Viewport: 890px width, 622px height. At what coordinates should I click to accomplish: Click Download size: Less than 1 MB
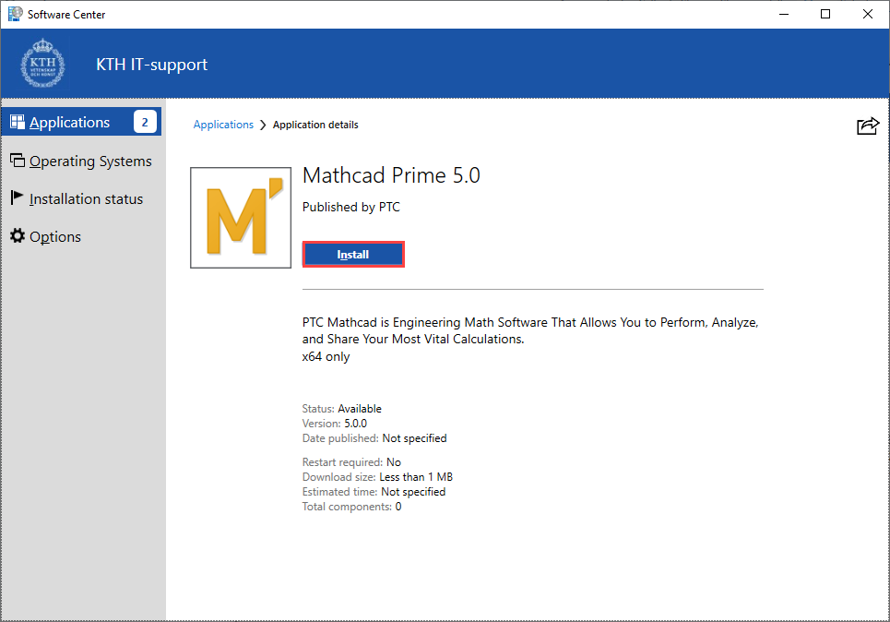pos(377,476)
